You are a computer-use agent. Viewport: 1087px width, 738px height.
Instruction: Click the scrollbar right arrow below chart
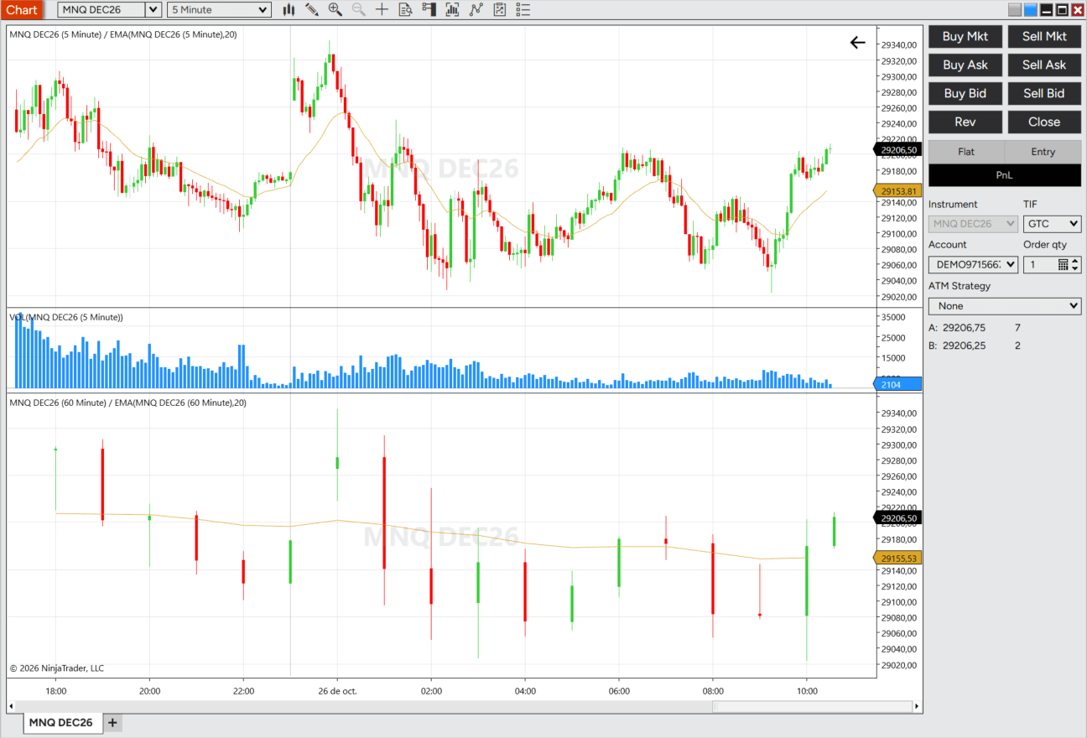(918, 707)
